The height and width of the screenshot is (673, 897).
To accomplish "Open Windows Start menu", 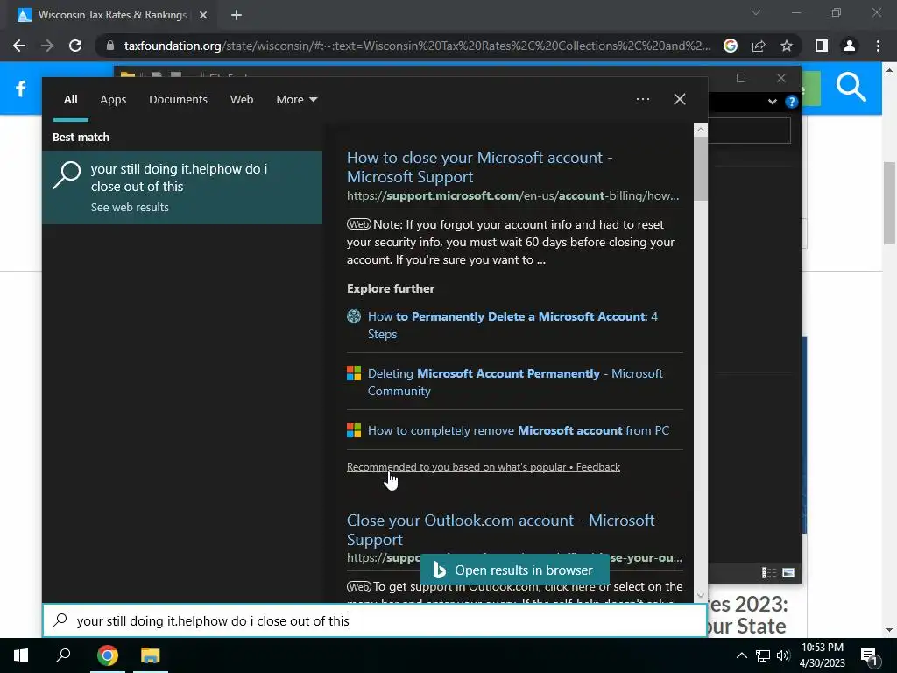I will (x=21, y=655).
